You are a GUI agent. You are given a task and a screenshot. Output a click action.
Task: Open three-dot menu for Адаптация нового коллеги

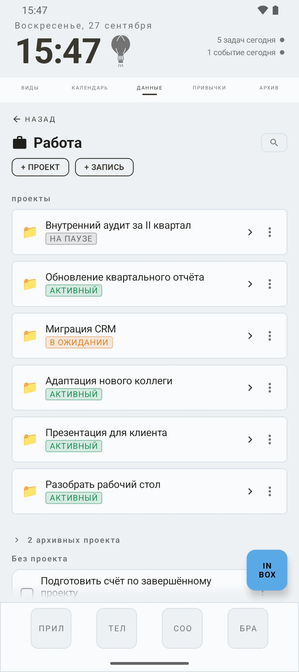click(270, 388)
